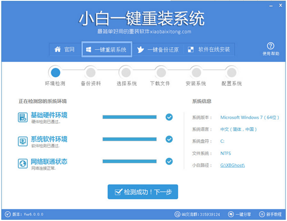Open the G:\XBGhost\ path link
The height and width of the screenshot is (221, 287).
click(233, 166)
